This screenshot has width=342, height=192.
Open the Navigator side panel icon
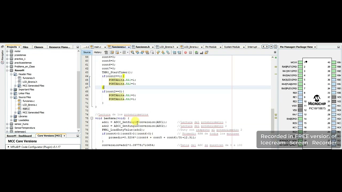(x=2, y=62)
